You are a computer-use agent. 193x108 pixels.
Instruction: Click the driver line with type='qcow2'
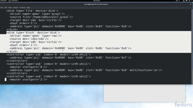[37, 14]
